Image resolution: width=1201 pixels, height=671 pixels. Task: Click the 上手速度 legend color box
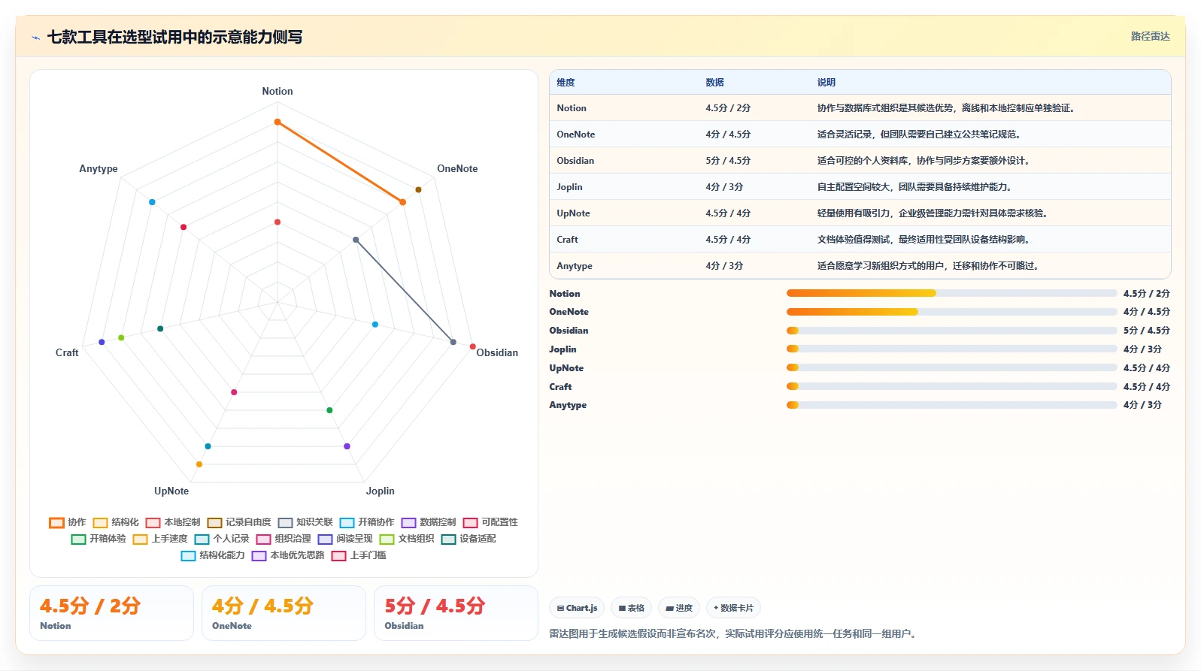[x=140, y=540]
